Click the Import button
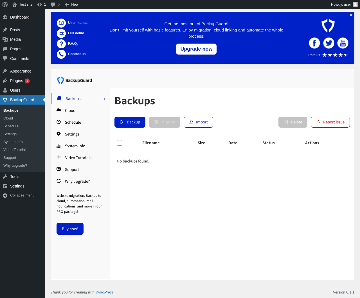The height and width of the screenshot is (298, 360). (x=198, y=122)
